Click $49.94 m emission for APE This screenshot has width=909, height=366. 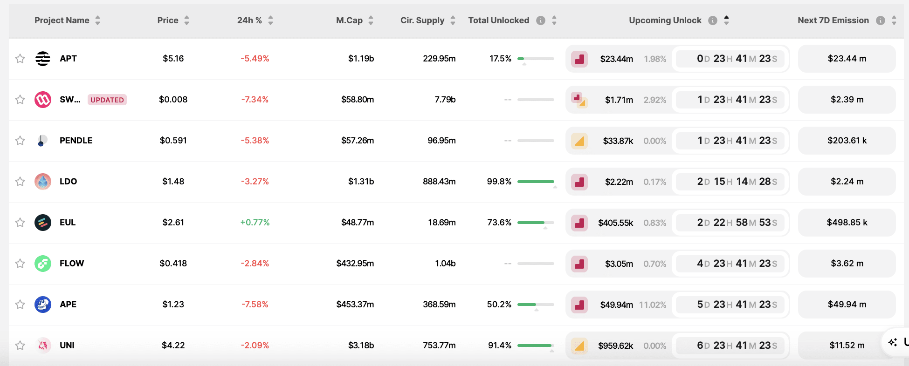(x=847, y=305)
